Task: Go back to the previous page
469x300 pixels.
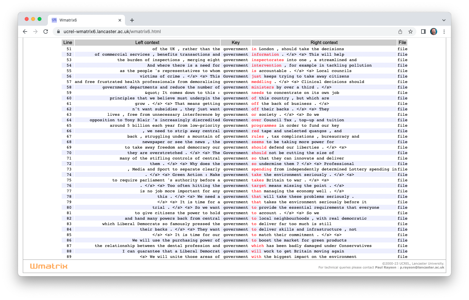Action: (x=25, y=32)
